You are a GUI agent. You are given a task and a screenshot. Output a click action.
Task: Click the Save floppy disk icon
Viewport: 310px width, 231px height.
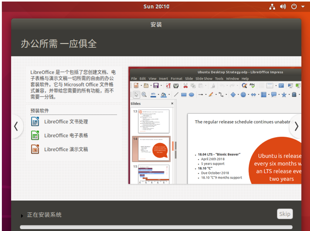coord(156,85)
